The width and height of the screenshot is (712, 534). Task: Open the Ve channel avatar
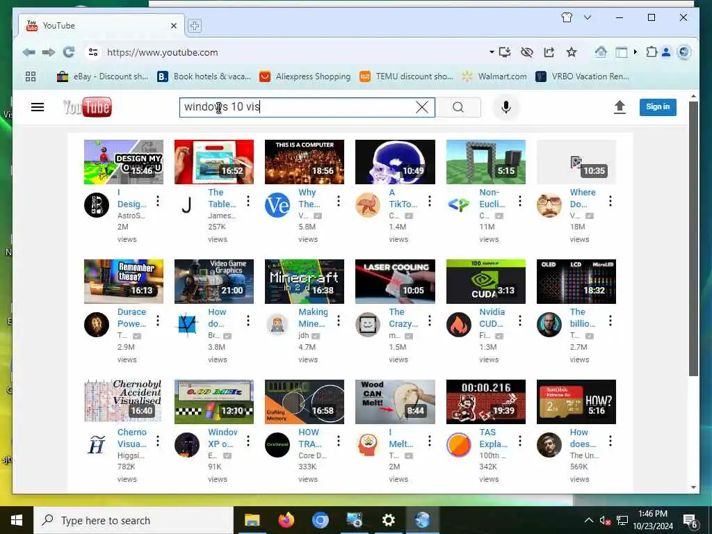pos(277,205)
